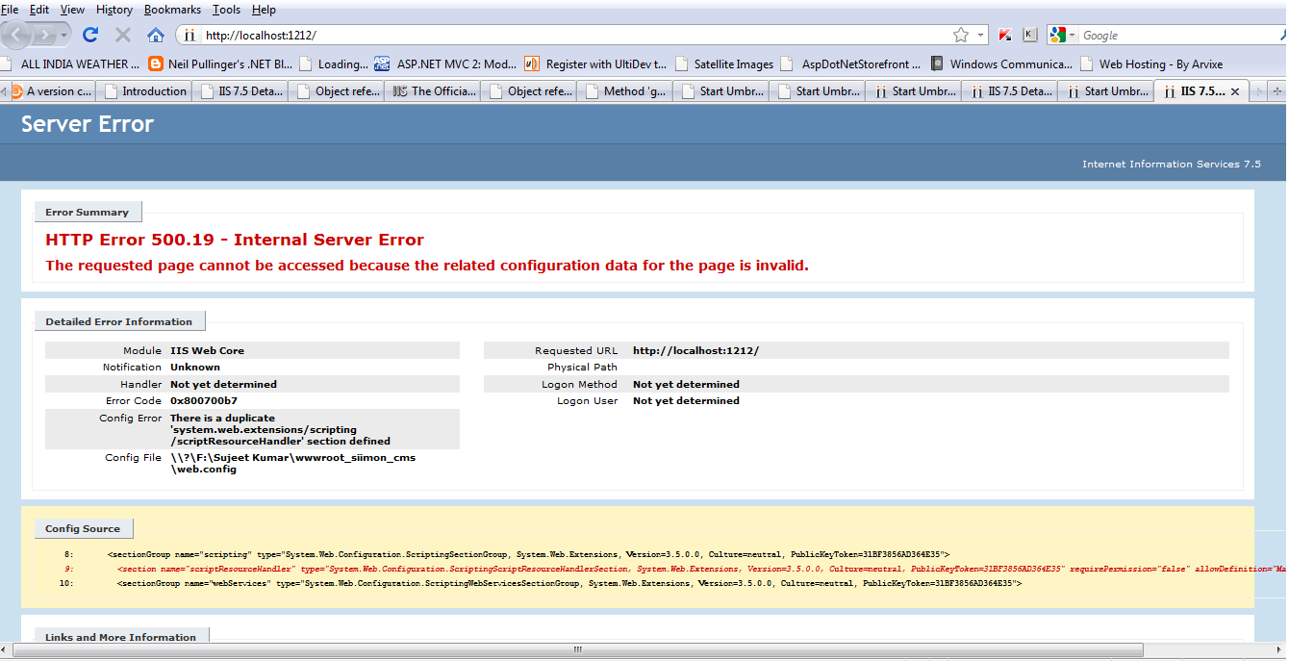The image size is (1289, 661).
Task: Open the Loading... bookmark
Action: pyautogui.click(x=333, y=64)
